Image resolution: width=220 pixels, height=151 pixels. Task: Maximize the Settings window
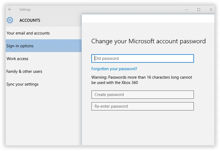pos(199,9)
